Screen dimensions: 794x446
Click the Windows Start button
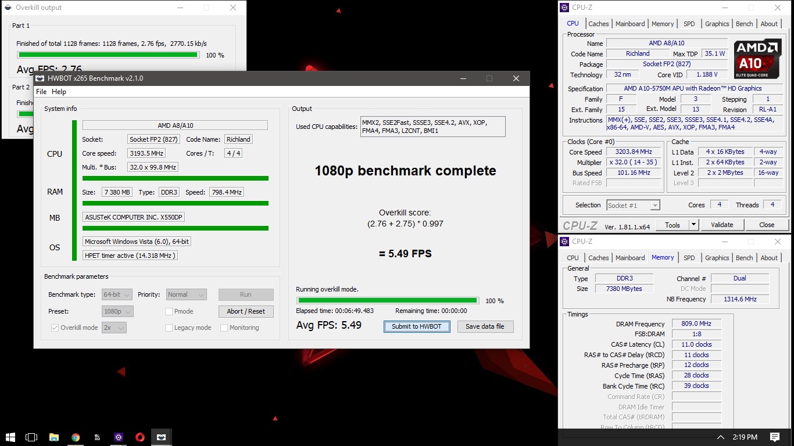[10, 437]
